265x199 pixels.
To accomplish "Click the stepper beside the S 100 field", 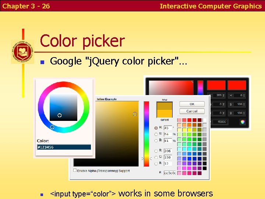I will pos(244,104).
